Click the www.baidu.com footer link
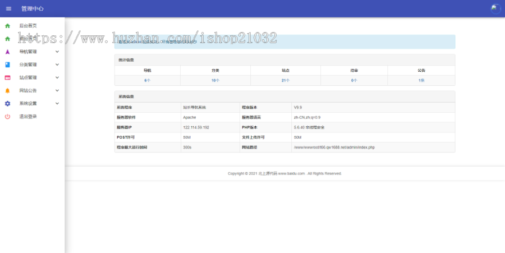 (x=291, y=173)
